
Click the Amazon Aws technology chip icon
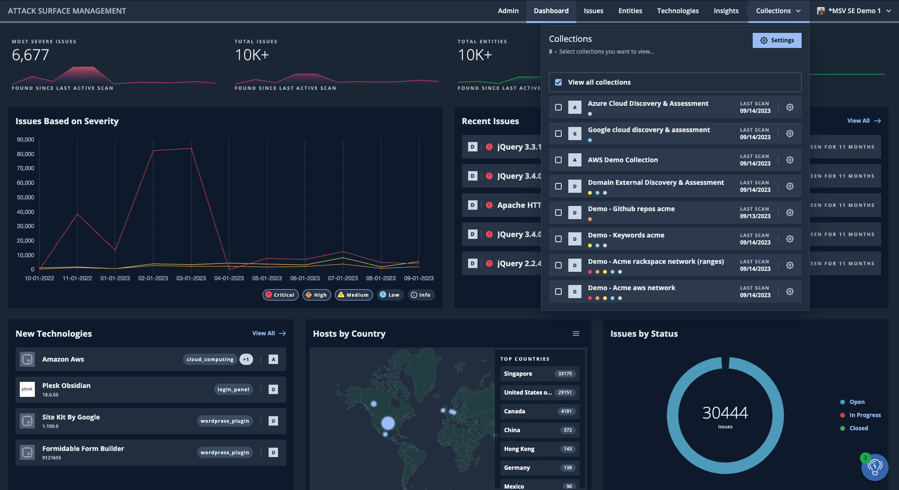[27, 359]
